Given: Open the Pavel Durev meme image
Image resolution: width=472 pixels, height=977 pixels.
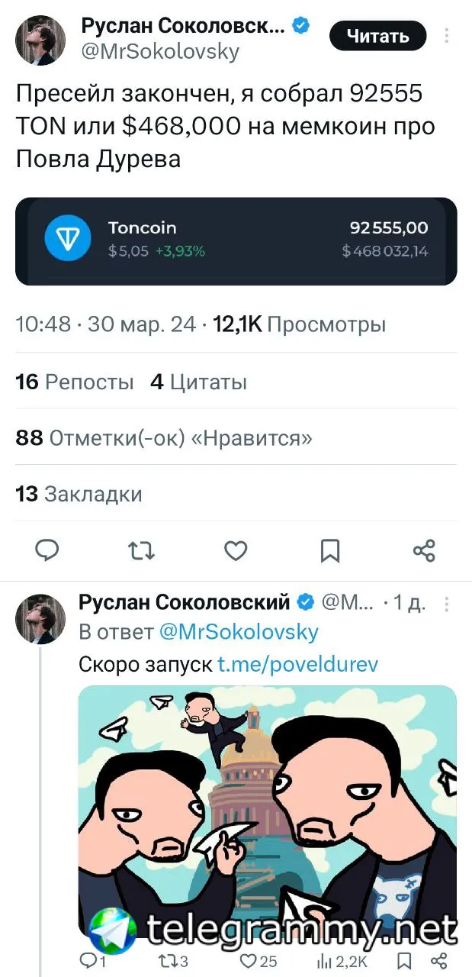Looking at the screenshot, I should [267, 809].
